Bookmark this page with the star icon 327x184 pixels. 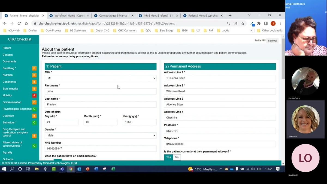pyautogui.click(x=243, y=23)
